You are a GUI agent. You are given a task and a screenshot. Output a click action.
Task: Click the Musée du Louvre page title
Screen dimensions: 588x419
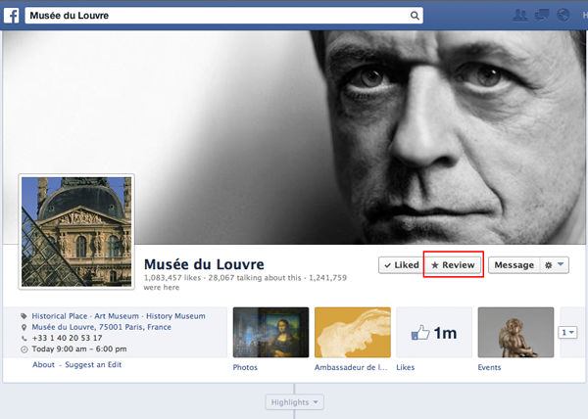[204, 264]
